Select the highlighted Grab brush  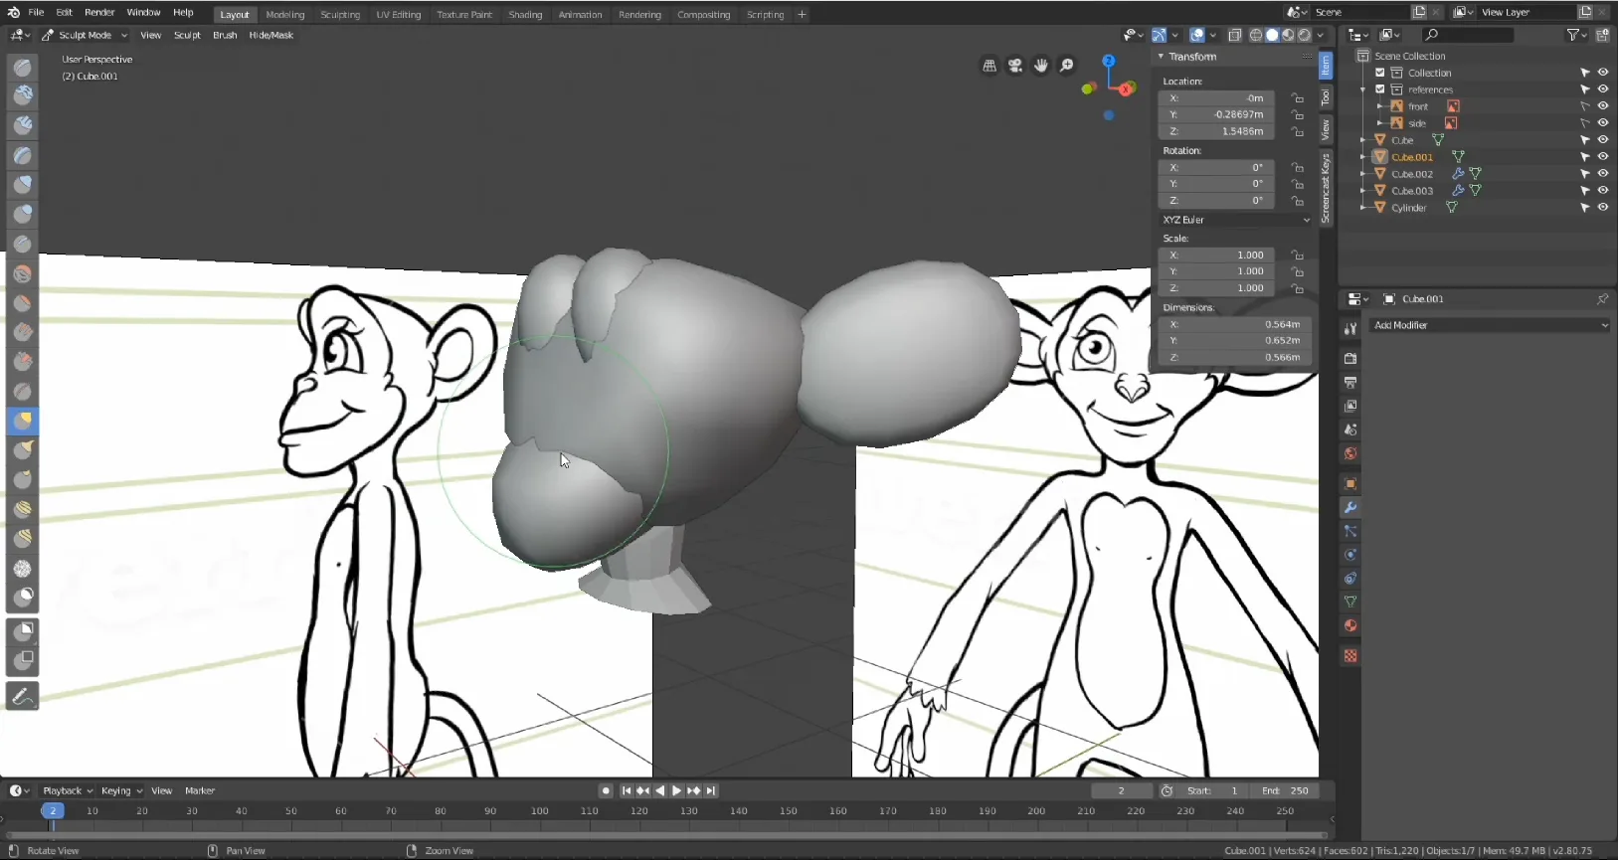tap(23, 421)
